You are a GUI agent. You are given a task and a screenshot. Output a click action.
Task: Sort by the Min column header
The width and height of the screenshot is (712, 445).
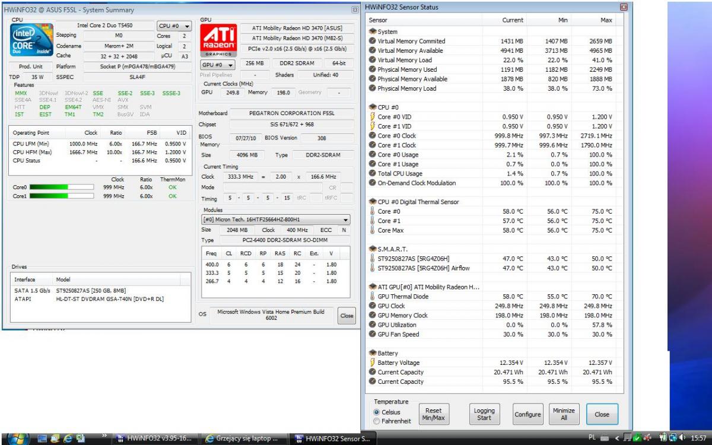point(549,20)
